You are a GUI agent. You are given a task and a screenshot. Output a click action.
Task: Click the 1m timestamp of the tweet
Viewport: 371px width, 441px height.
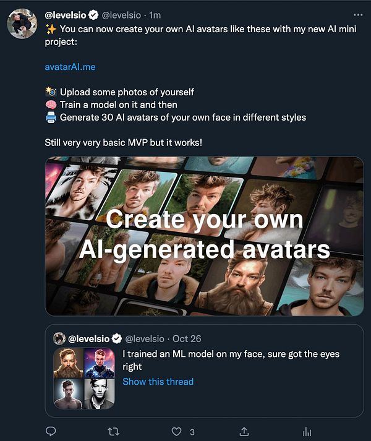click(x=153, y=14)
